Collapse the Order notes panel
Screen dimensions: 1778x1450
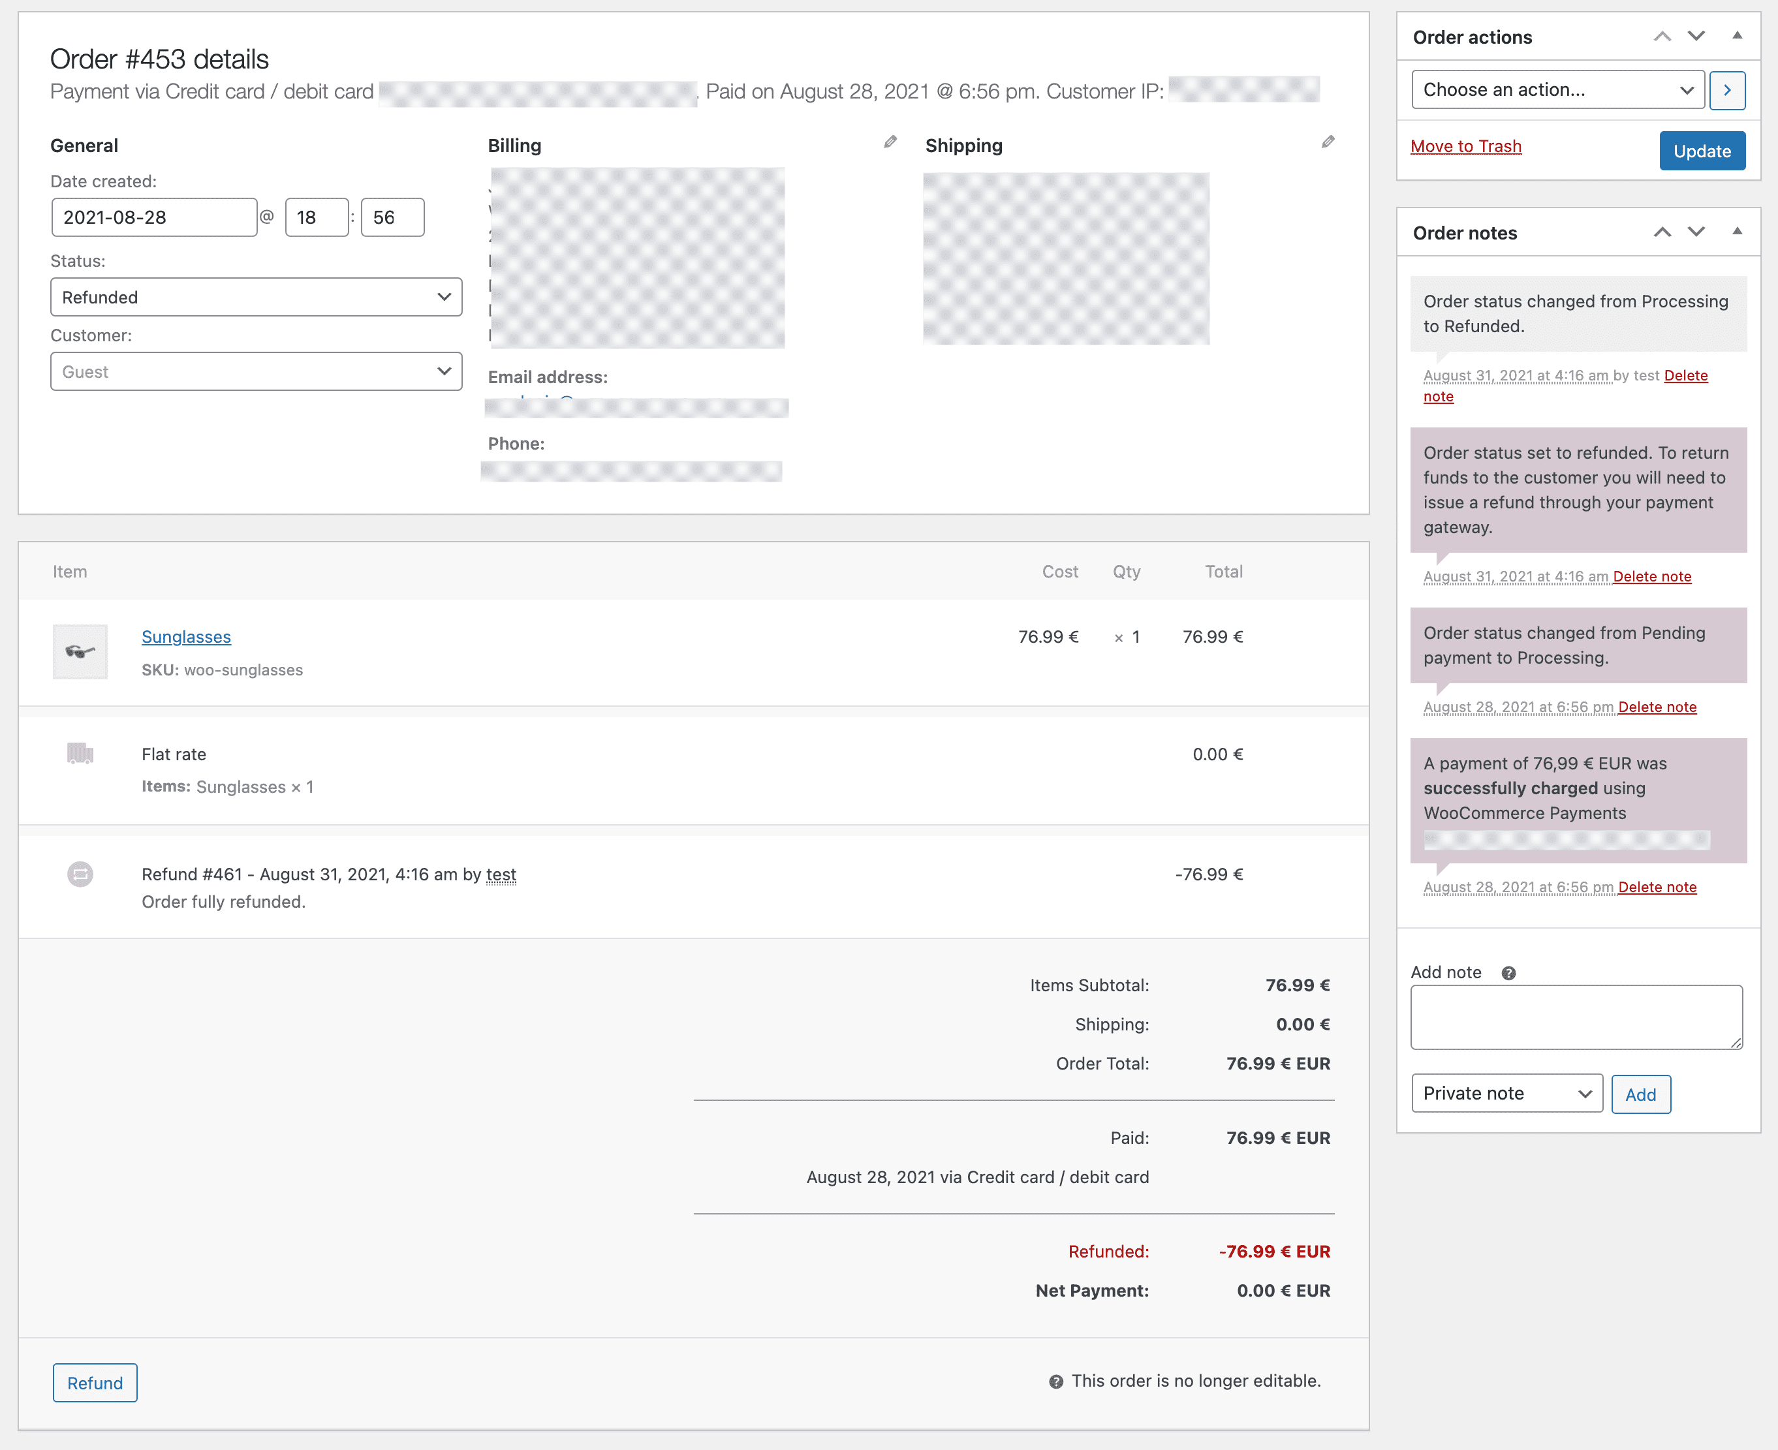tap(1737, 232)
